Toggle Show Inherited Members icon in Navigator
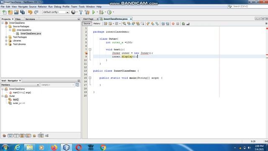This screenshot has width=268, height=151. coord(4,136)
